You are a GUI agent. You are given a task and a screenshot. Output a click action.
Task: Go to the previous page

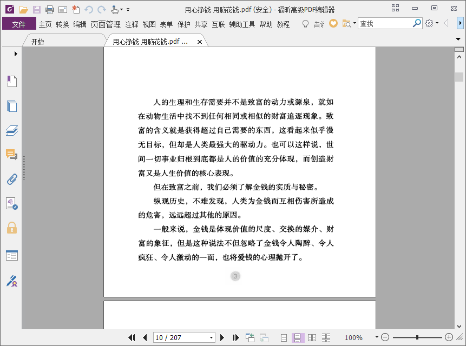tap(145, 337)
